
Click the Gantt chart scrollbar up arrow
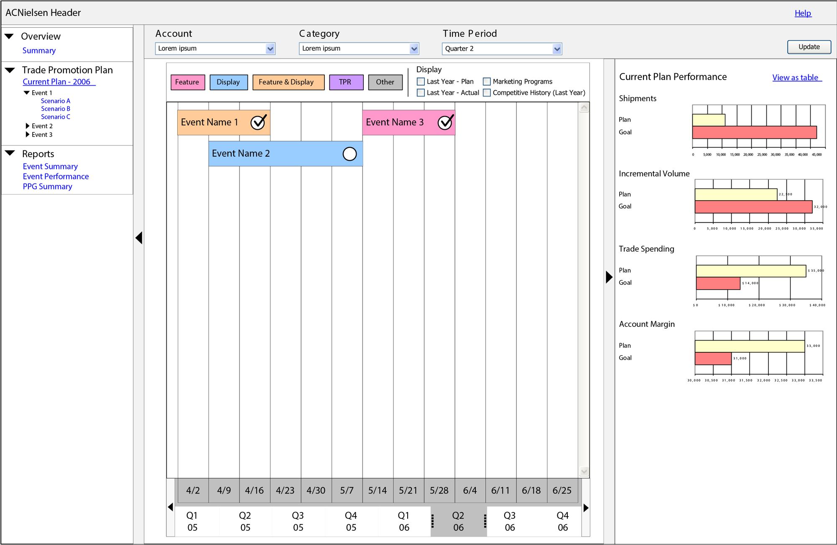pos(584,107)
